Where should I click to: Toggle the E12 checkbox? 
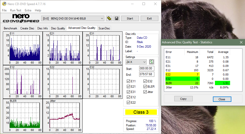[x=129, y=97]
